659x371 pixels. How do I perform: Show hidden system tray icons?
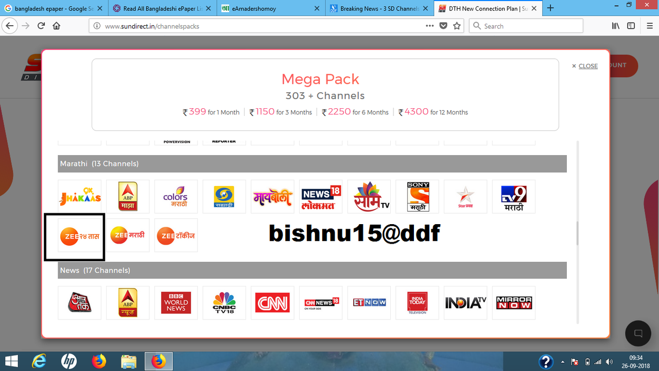coord(562,362)
